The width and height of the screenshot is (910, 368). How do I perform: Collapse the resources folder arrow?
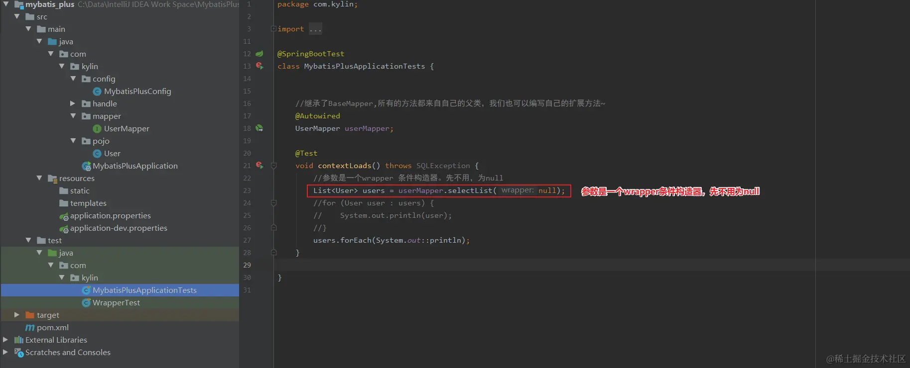[x=39, y=178]
